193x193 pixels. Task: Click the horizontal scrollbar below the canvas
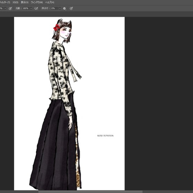pos(90,192)
